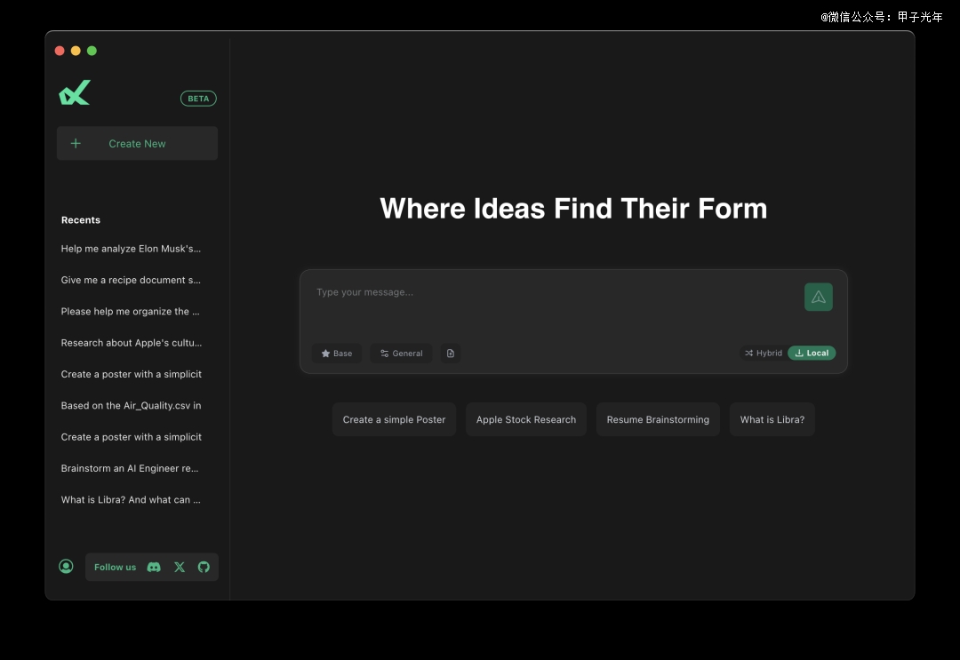Open recent chat about Air_Quality.csv
Viewport: 960px width, 660px height.
[x=131, y=406]
